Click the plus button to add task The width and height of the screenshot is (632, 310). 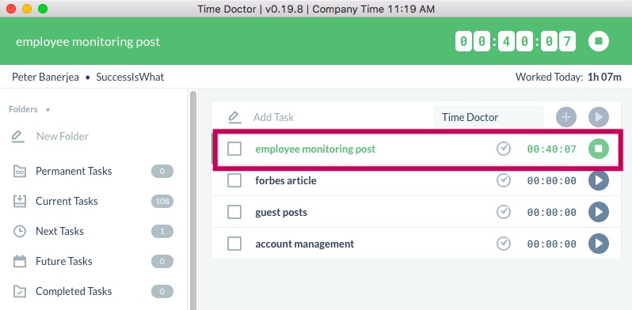[566, 117]
